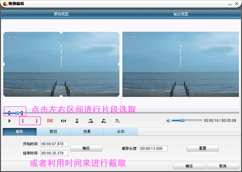Confirm with bottom 确定 button

189,166
